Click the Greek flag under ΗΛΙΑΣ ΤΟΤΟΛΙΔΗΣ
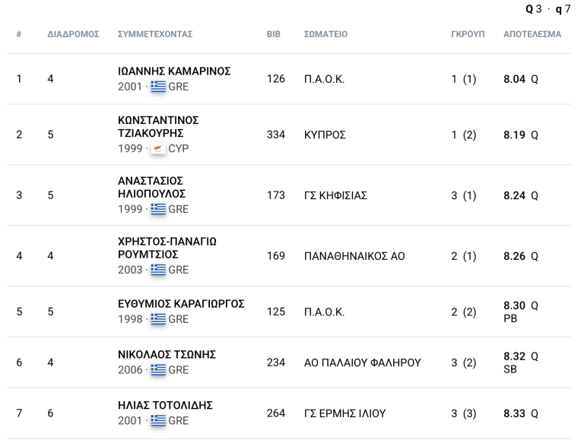584x440 pixels. coord(158,420)
